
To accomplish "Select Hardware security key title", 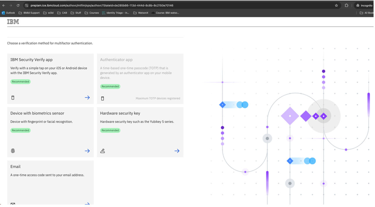I will coord(120,113).
